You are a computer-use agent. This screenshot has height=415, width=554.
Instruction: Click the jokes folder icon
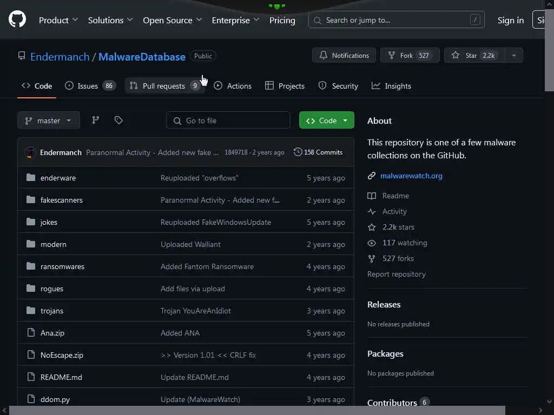pos(31,222)
